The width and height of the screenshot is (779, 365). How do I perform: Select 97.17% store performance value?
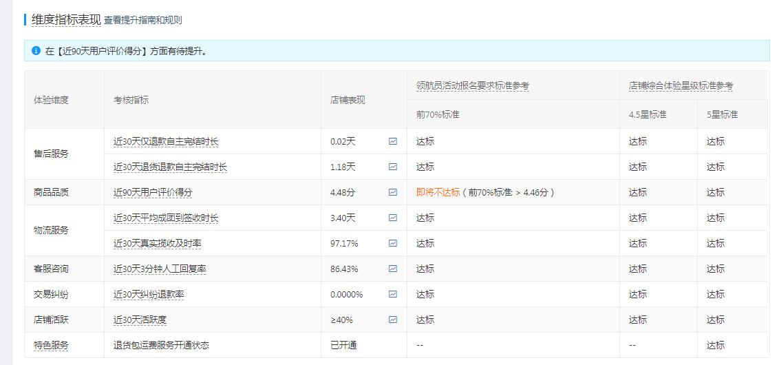click(x=344, y=244)
